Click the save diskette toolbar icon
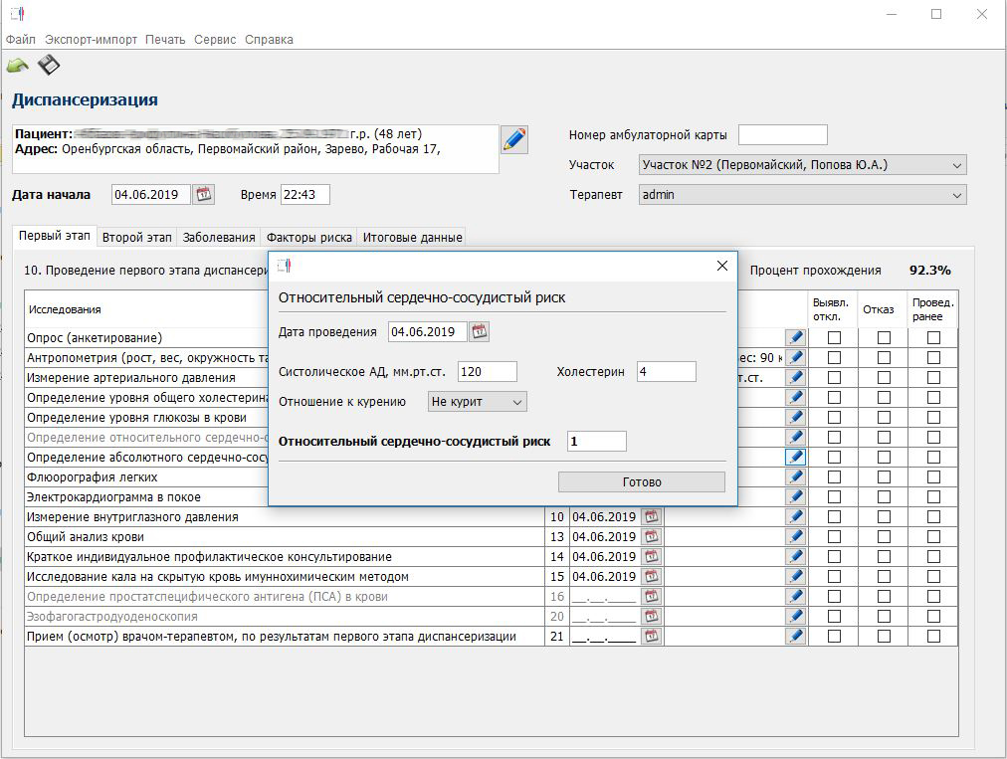 click(48, 66)
